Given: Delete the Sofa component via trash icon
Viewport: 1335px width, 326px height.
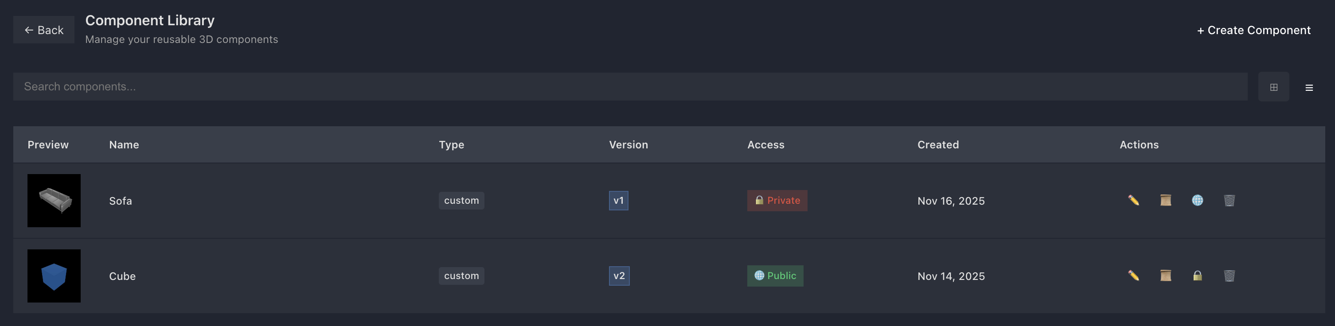Looking at the screenshot, I should pyautogui.click(x=1229, y=201).
